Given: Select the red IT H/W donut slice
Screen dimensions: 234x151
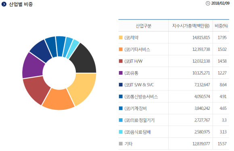Looking at the screenshot, I should (35, 90).
